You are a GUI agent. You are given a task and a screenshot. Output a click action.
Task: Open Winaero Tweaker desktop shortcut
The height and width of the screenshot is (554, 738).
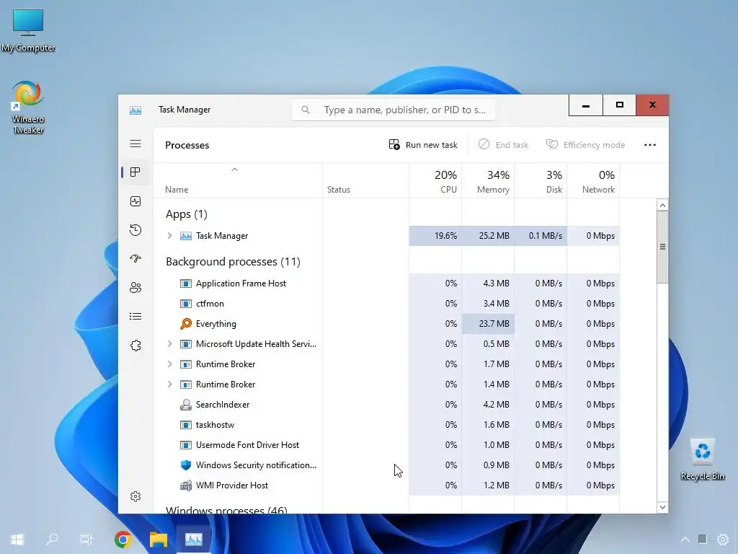coord(28,107)
